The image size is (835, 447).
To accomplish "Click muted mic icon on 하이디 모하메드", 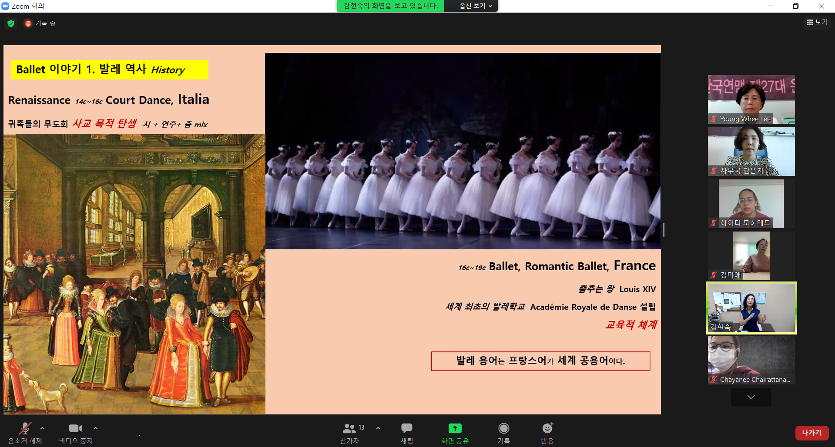I will pos(714,223).
